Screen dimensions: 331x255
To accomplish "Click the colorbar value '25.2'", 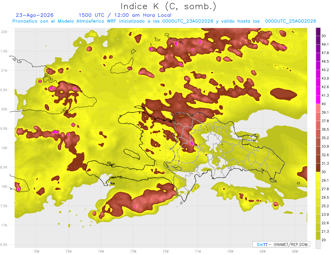I will click(325, 206).
